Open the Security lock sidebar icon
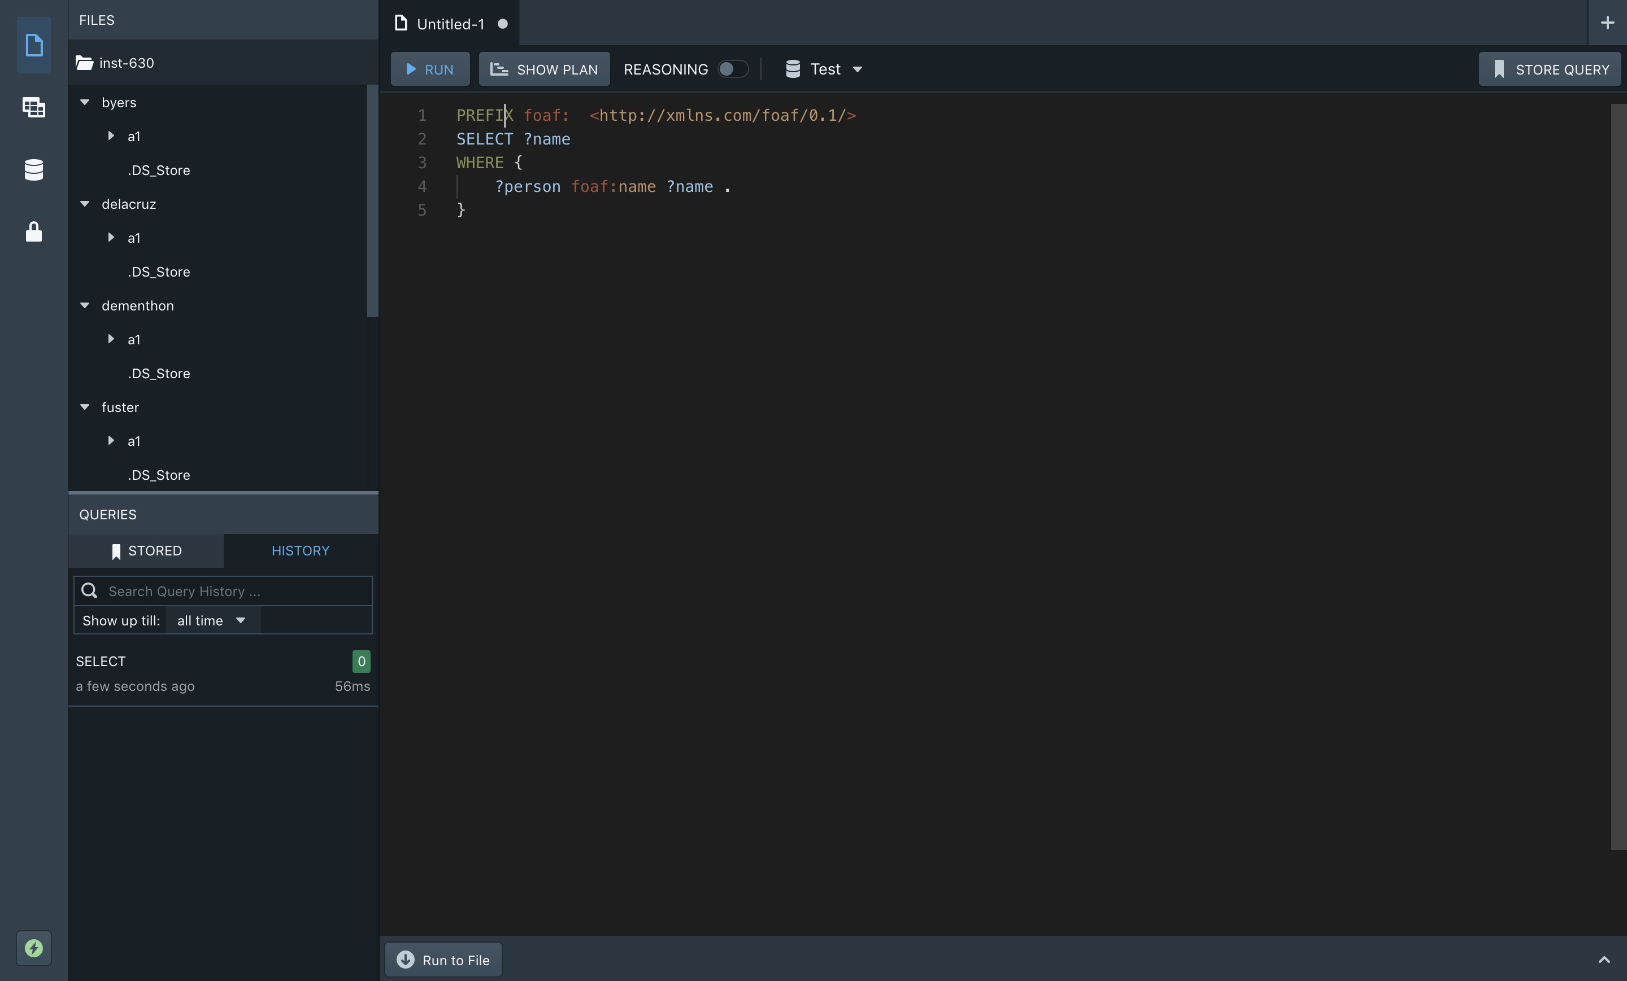1627x981 pixels. pyautogui.click(x=34, y=231)
